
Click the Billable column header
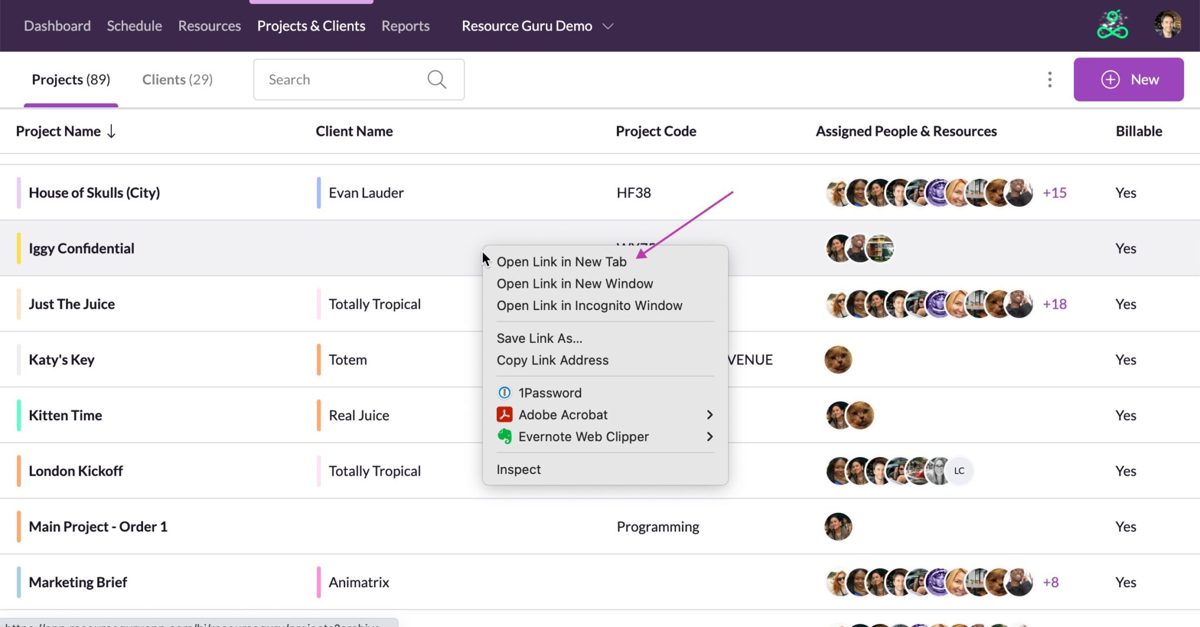pyautogui.click(x=1138, y=131)
